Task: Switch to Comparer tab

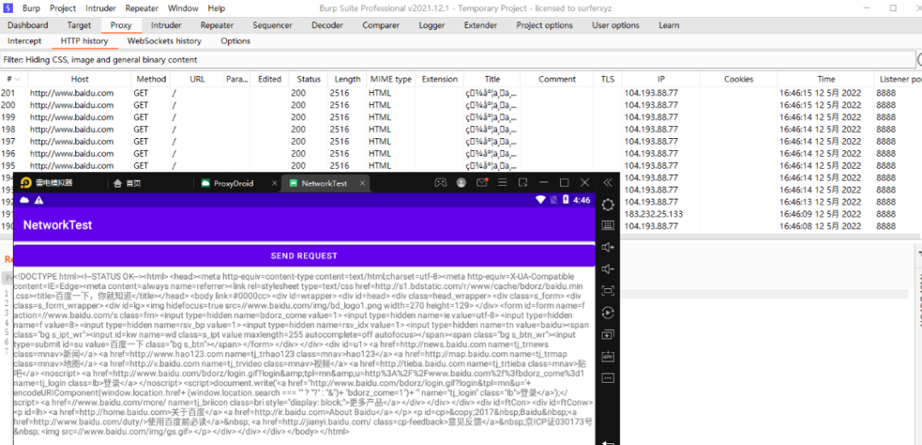Action: [381, 26]
